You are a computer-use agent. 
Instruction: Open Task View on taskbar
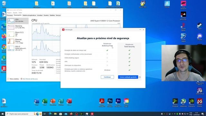pos(45,114)
